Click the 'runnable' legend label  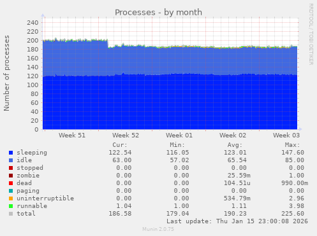pyautogui.click(x=32, y=206)
